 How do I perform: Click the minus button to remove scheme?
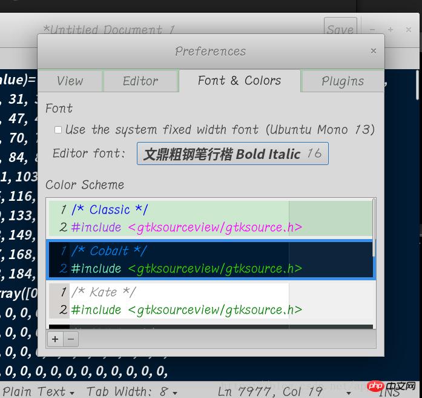(71, 339)
